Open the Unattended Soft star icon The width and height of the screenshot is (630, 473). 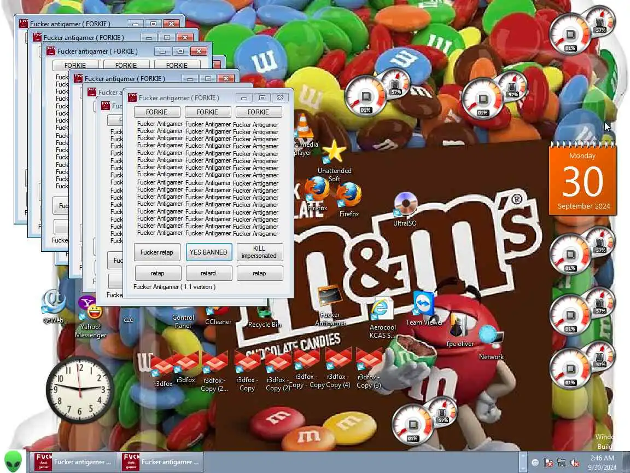tap(334, 160)
